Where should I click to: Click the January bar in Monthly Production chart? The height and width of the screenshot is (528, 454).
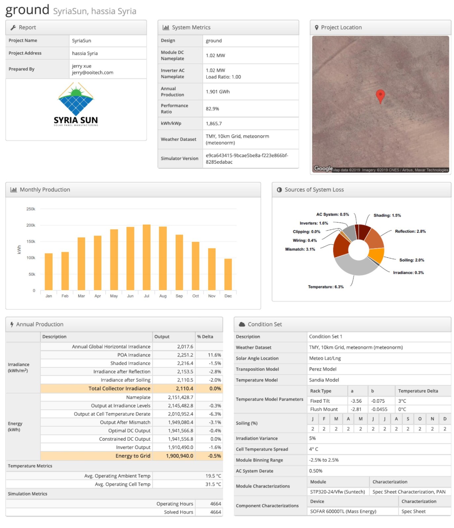(49, 272)
